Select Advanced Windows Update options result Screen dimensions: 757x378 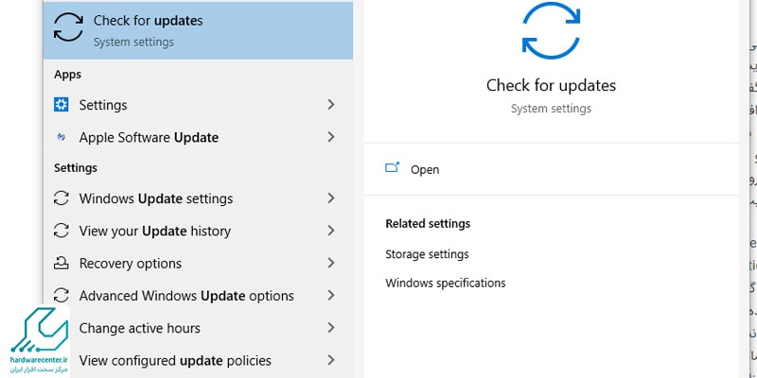pyautogui.click(x=198, y=296)
